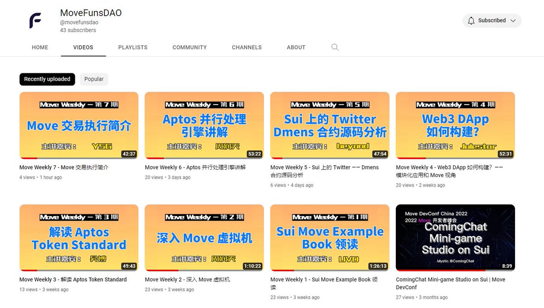Click title 'Move Weekly 6 - Aptos 并行处理引擎讲解'
Viewport: 544px width, 308px height.
click(195, 168)
